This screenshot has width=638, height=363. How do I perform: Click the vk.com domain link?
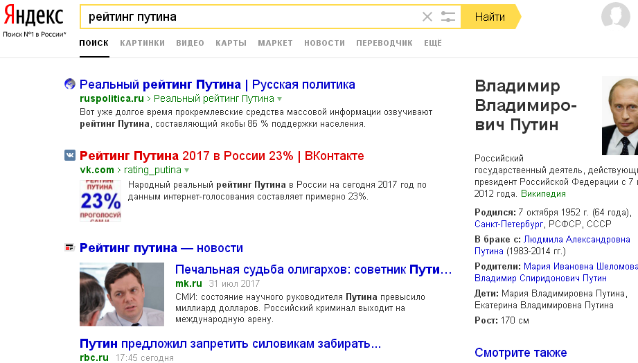[97, 170]
